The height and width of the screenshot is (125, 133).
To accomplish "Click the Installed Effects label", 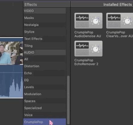I will [118, 4].
